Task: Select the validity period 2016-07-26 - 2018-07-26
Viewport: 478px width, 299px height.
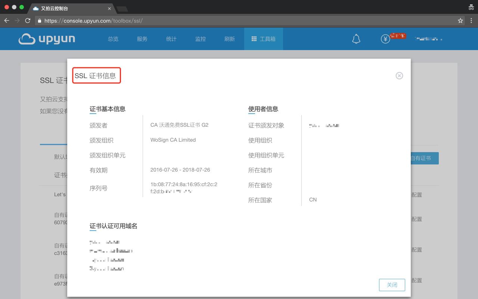Action: coord(180,170)
